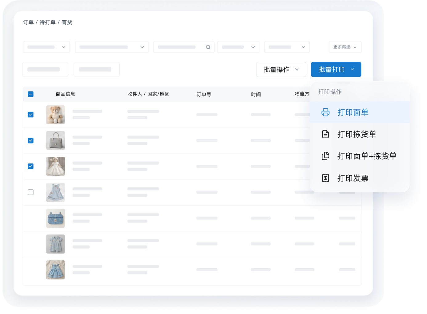This screenshot has width=427, height=314.
Task: Choose 打印面单+拣货单 option
Action: (x=360, y=156)
